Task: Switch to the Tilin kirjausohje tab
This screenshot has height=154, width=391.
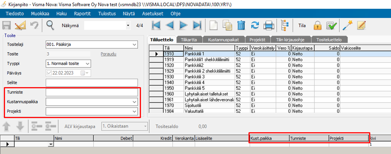Action: pos(290,40)
